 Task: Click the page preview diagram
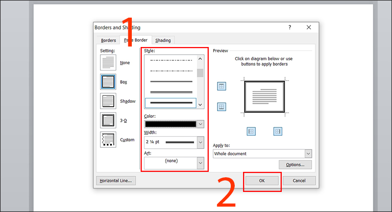265,96
